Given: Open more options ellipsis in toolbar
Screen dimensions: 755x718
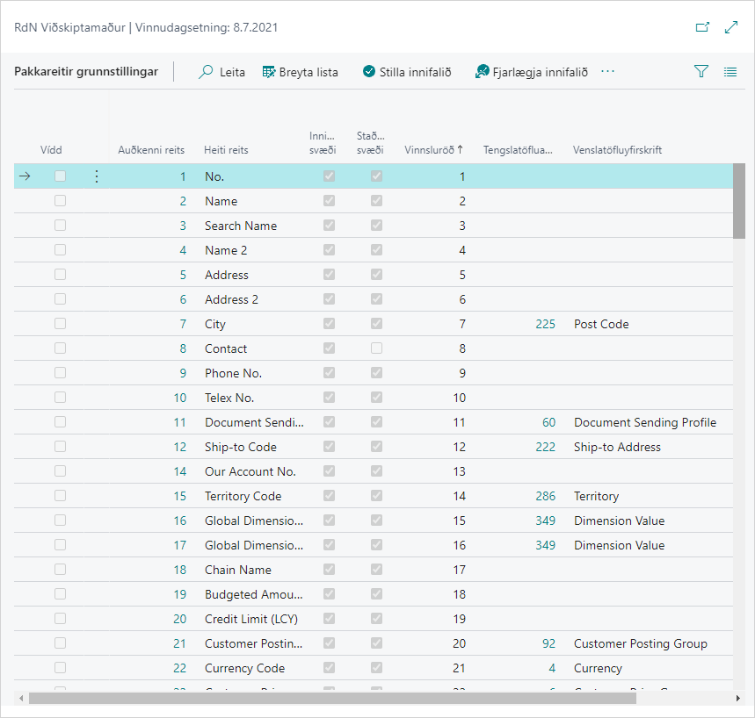Looking at the screenshot, I should [607, 72].
